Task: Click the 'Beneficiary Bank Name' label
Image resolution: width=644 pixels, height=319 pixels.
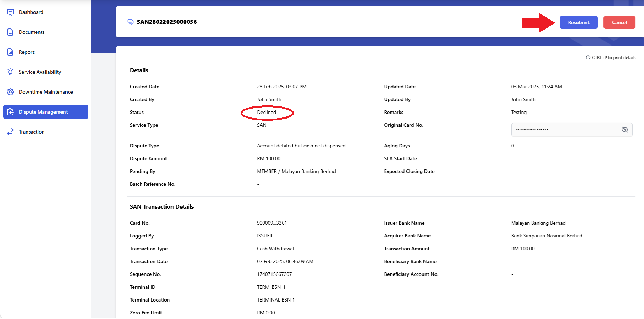Action: coord(410,261)
